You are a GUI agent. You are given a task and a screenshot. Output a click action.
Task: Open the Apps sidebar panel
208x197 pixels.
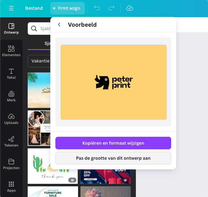(11, 187)
